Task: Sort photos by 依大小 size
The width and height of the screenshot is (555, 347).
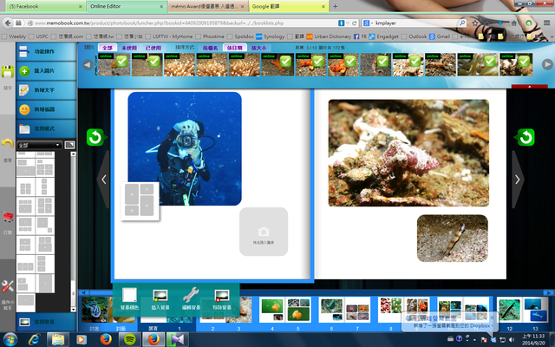Action: (x=258, y=48)
